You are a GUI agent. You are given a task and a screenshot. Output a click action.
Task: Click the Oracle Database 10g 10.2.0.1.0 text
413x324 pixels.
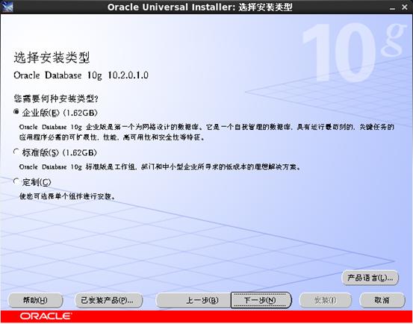pyautogui.click(x=81, y=75)
